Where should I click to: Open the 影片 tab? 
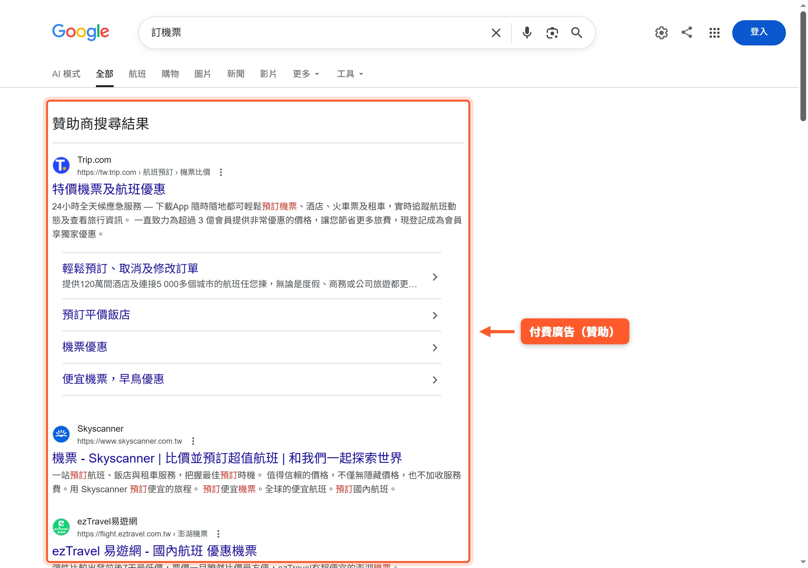point(268,74)
